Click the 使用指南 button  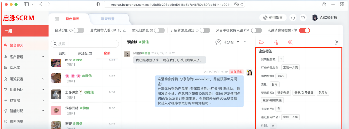click(273, 18)
